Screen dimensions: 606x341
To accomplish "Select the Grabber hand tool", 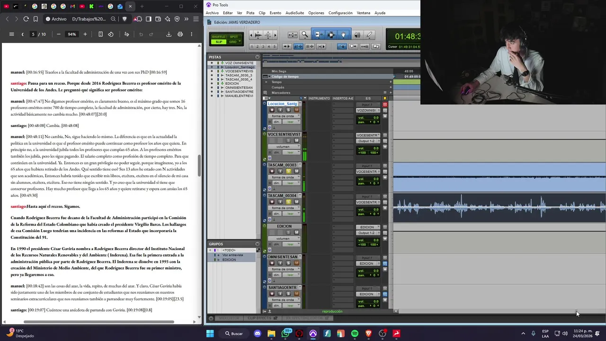I will pos(343,35).
